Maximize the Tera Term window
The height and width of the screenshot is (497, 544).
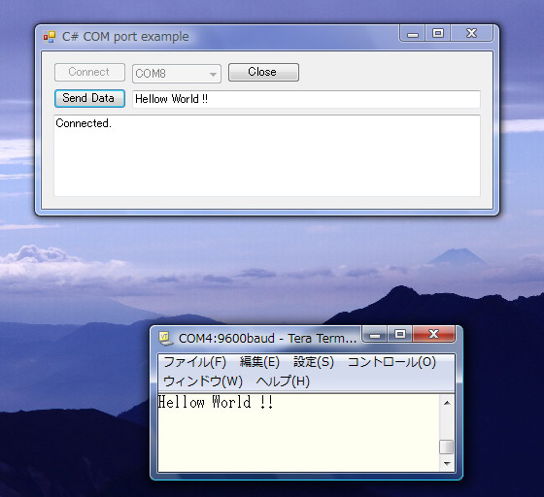tap(400, 335)
